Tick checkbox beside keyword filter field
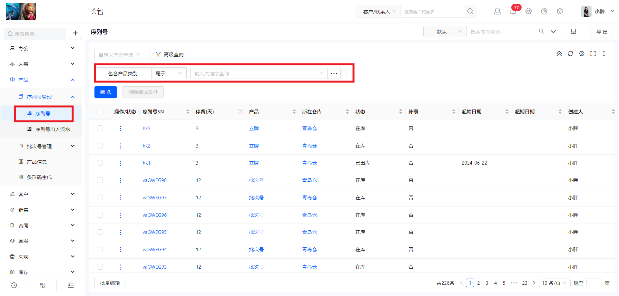This screenshot has height=296, width=619. 344,73
